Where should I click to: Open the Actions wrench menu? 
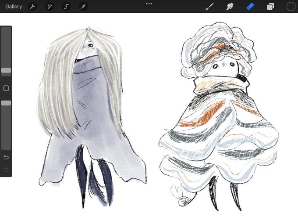click(33, 7)
